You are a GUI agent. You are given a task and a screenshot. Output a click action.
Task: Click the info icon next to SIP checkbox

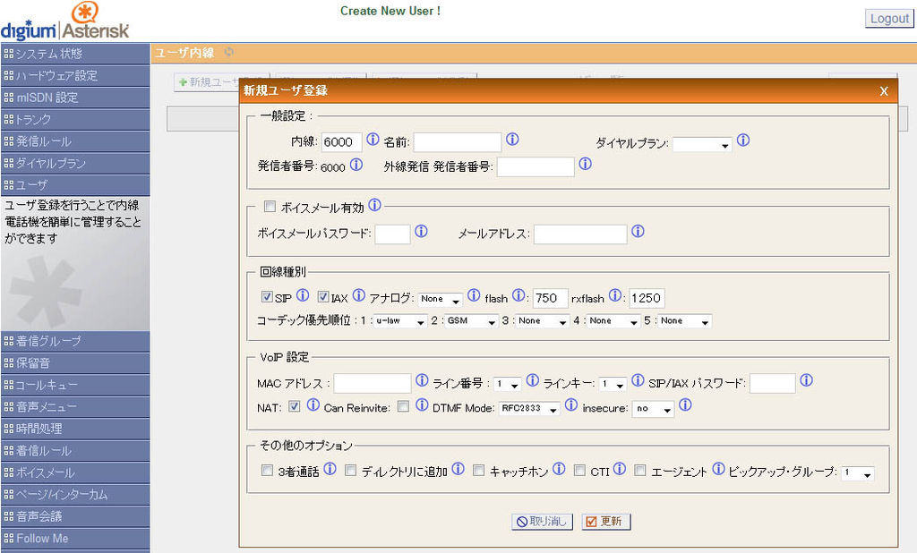pyautogui.click(x=303, y=295)
